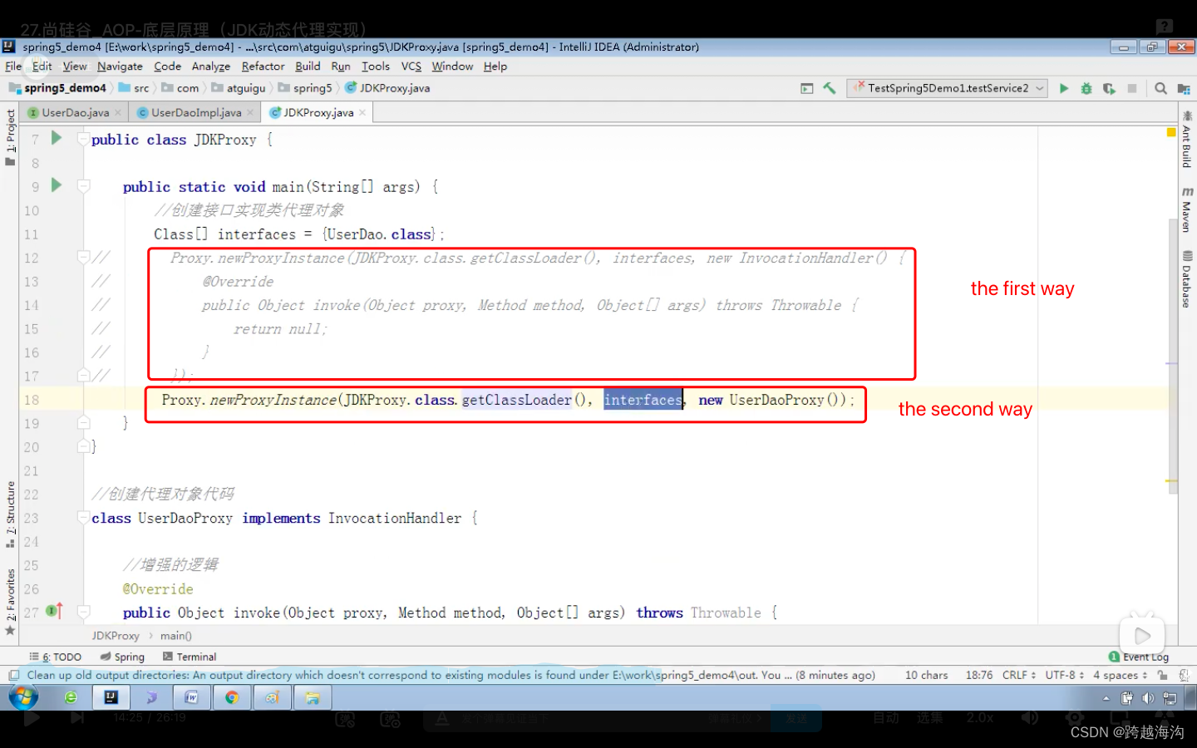Image resolution: width=1197 pixels, height=748 pixels.
Task: Toggle the TODO tool window
Action: pos(56,657)
